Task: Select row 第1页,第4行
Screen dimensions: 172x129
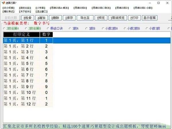Action: coord(28,58)
